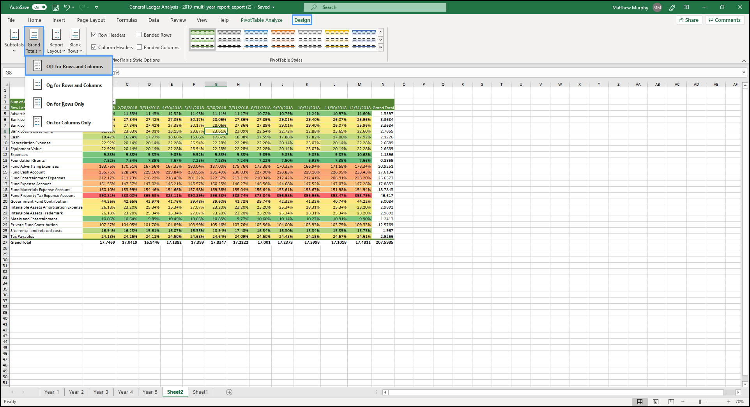
Task: Expand the PivotTable Styles gallery
Action: (380, 47)
